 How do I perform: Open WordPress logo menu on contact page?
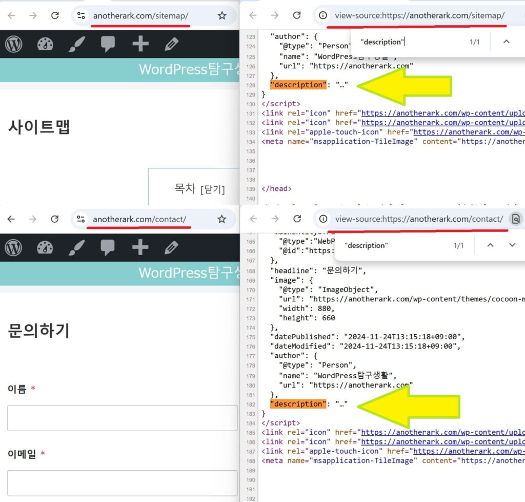pyautogui.click(x=13, y=247)
